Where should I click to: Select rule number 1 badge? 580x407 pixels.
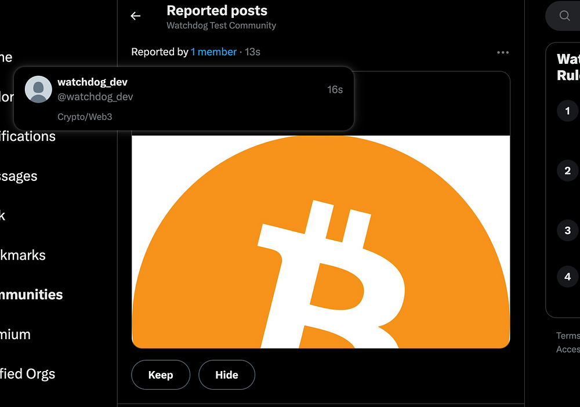click(x=567, y=111)
